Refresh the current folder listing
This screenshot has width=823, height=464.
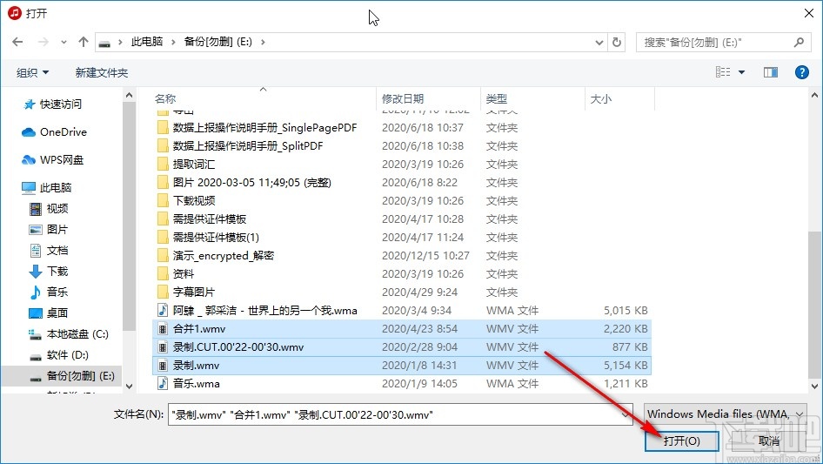(617, 42)
